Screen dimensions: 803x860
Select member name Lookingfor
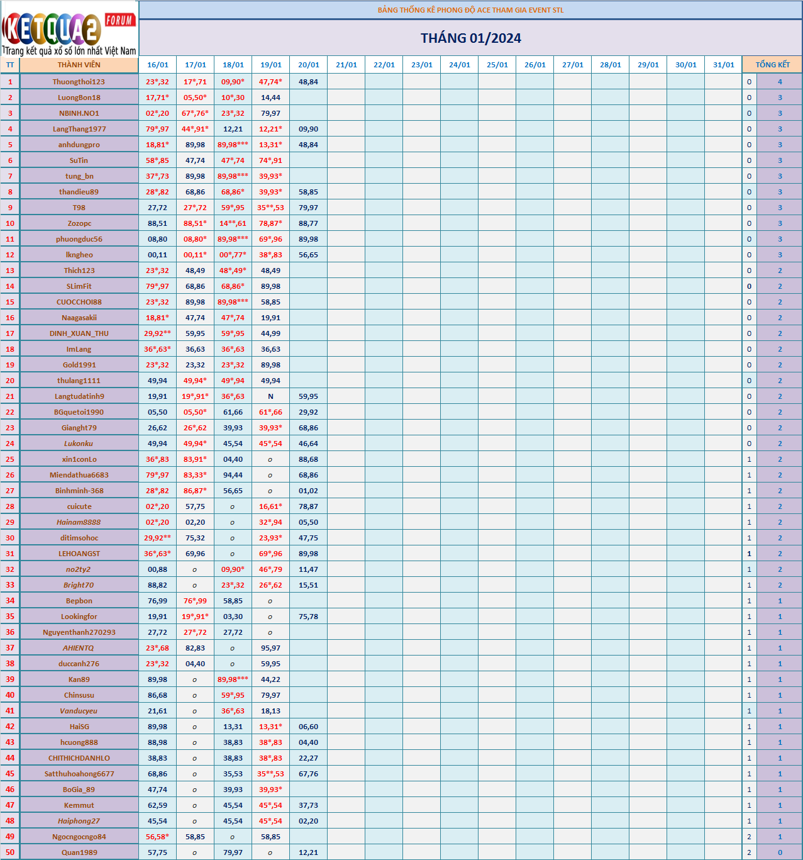click(79, 617)
